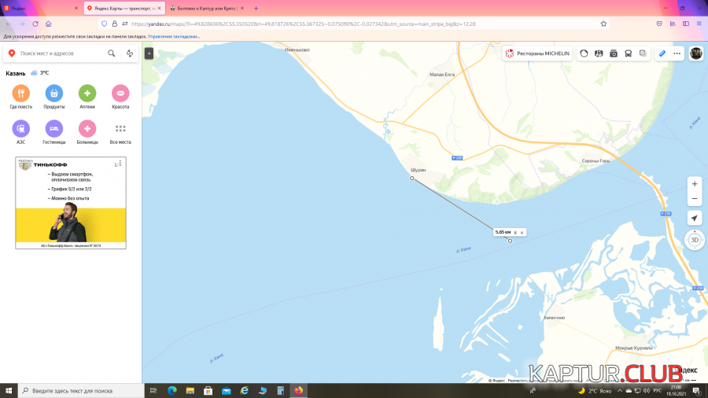Click the Продукты grocery category icon

[54, 94]
